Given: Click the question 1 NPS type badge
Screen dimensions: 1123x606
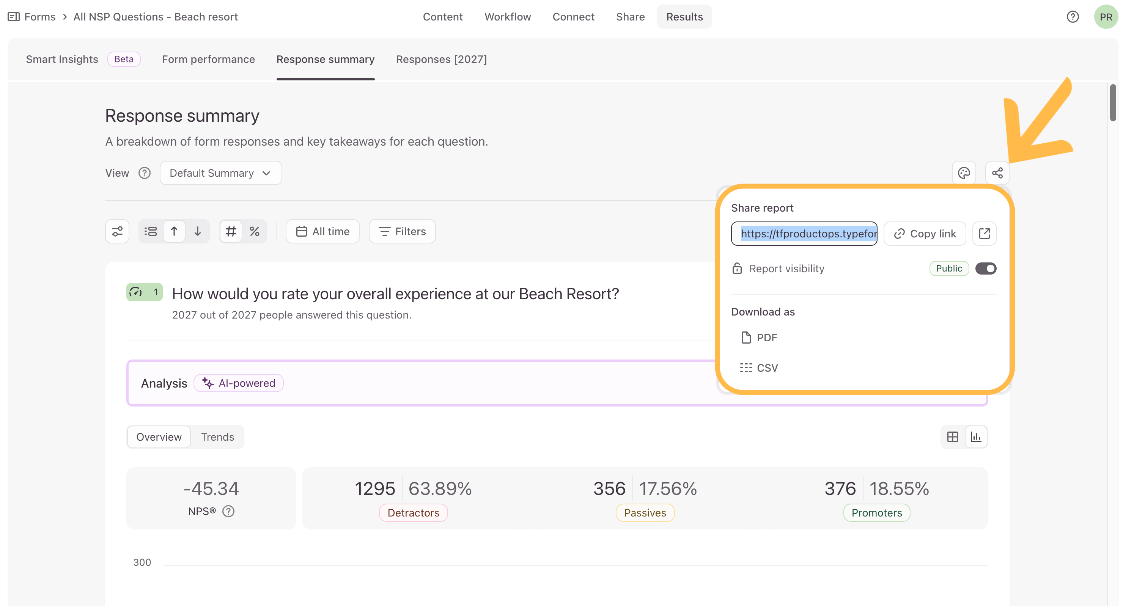Looking at the screenshot, I should tap(144, 292).
